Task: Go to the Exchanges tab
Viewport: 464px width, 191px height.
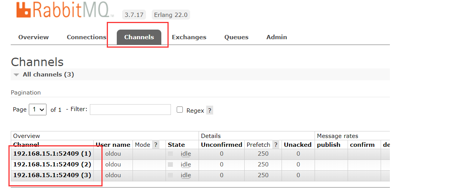Action: (189, 37)
